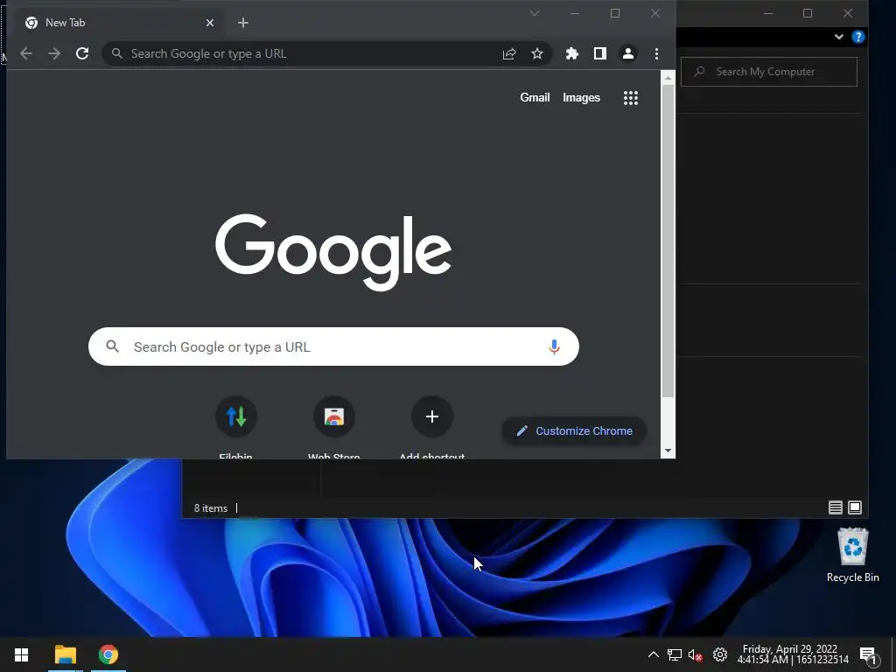Show hidden system tray icons
This screenshot has height=672, width=896.
(x=653, y=654)
